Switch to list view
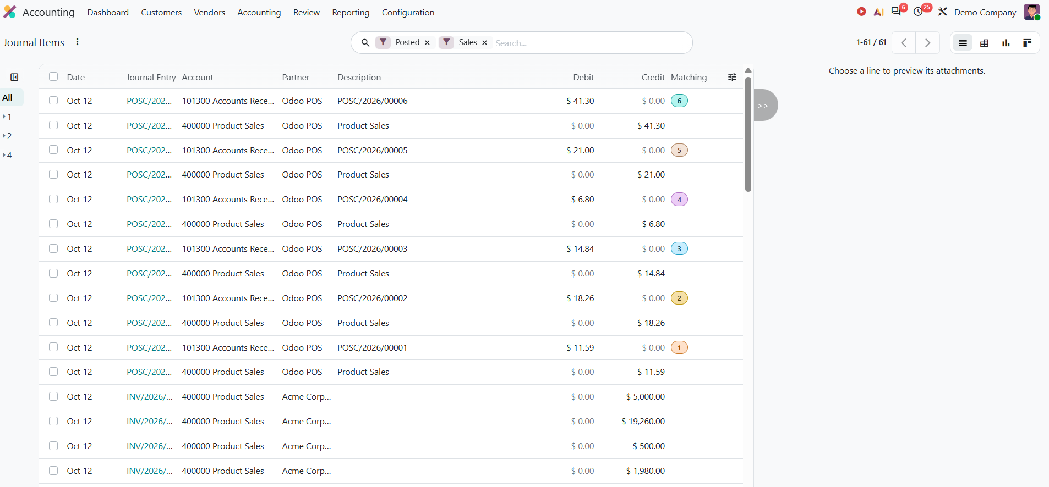 963,43
